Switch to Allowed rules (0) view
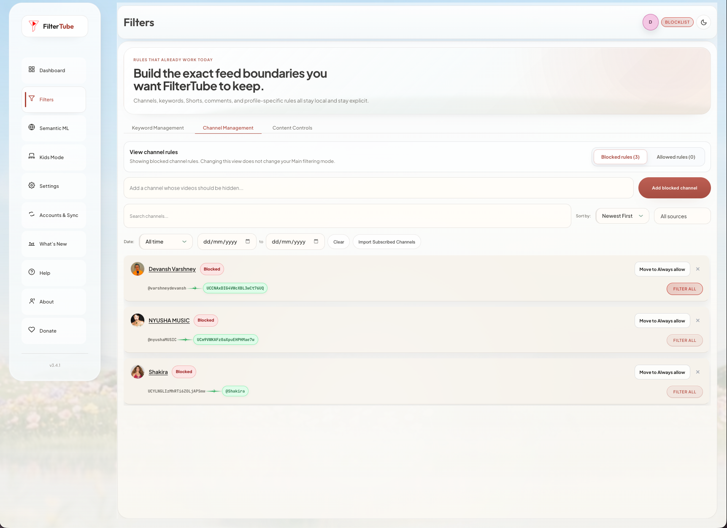The image size is (727, 528). pyautogui.click(x=676, y=157)
